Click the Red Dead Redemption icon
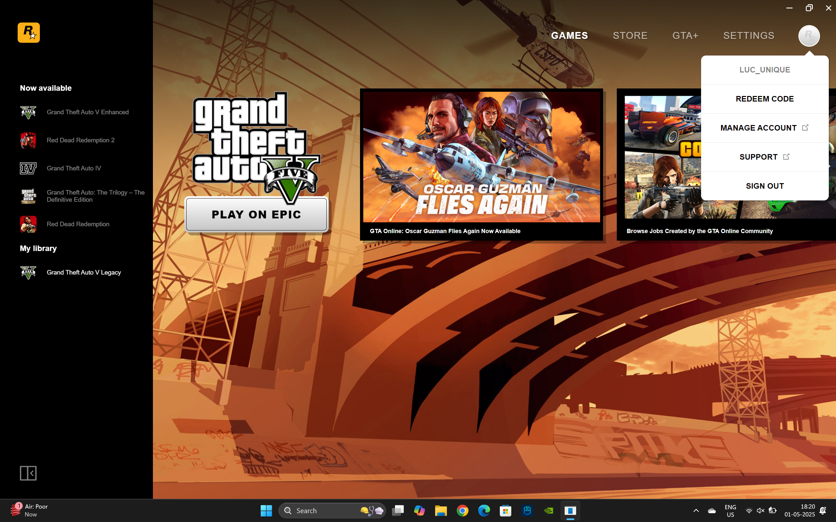Viewport: 836px width, 522px height. pyautogui.click(x=28, y=224)
